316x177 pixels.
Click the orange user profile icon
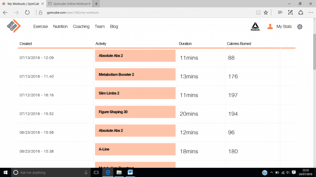coord(270,26)
